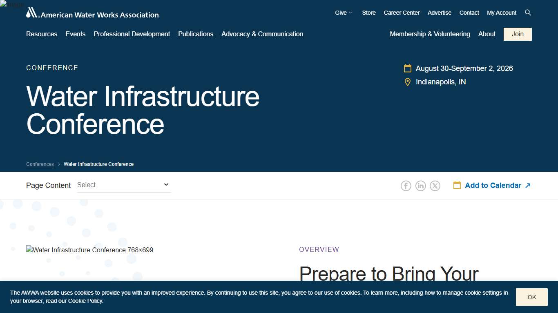558x313 pixels.
Task: Click the calendar icon beside the event dates
Action: click(x=407, y=68)
